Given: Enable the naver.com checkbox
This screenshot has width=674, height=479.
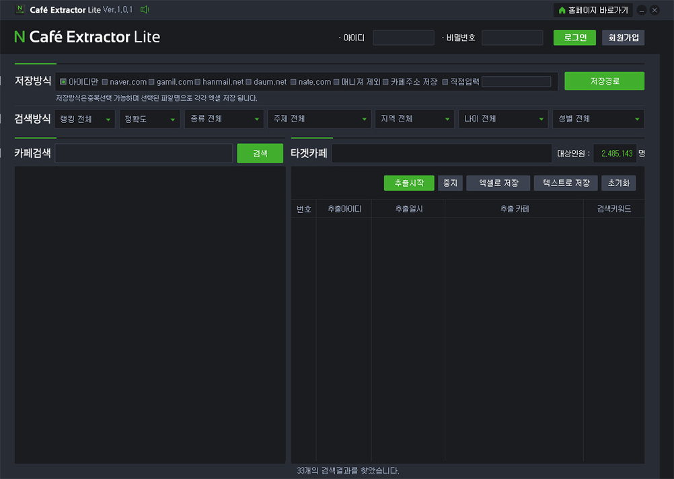Looking at the screenshot, I should tap(104, 81).
